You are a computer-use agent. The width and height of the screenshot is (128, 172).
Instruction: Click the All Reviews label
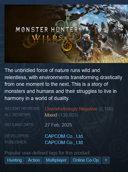click(x=18, y=115)
